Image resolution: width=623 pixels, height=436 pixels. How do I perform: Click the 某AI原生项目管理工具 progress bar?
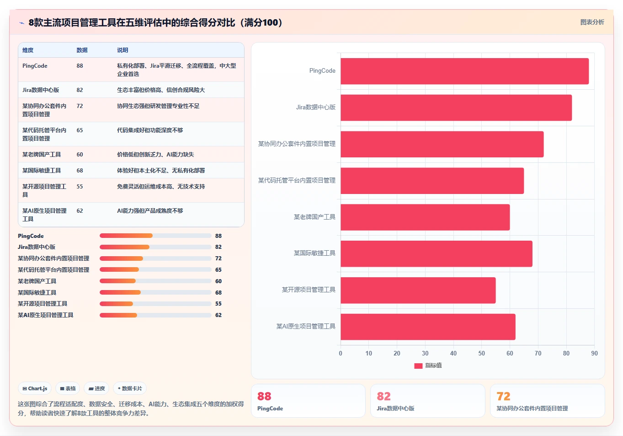[155, 315]
